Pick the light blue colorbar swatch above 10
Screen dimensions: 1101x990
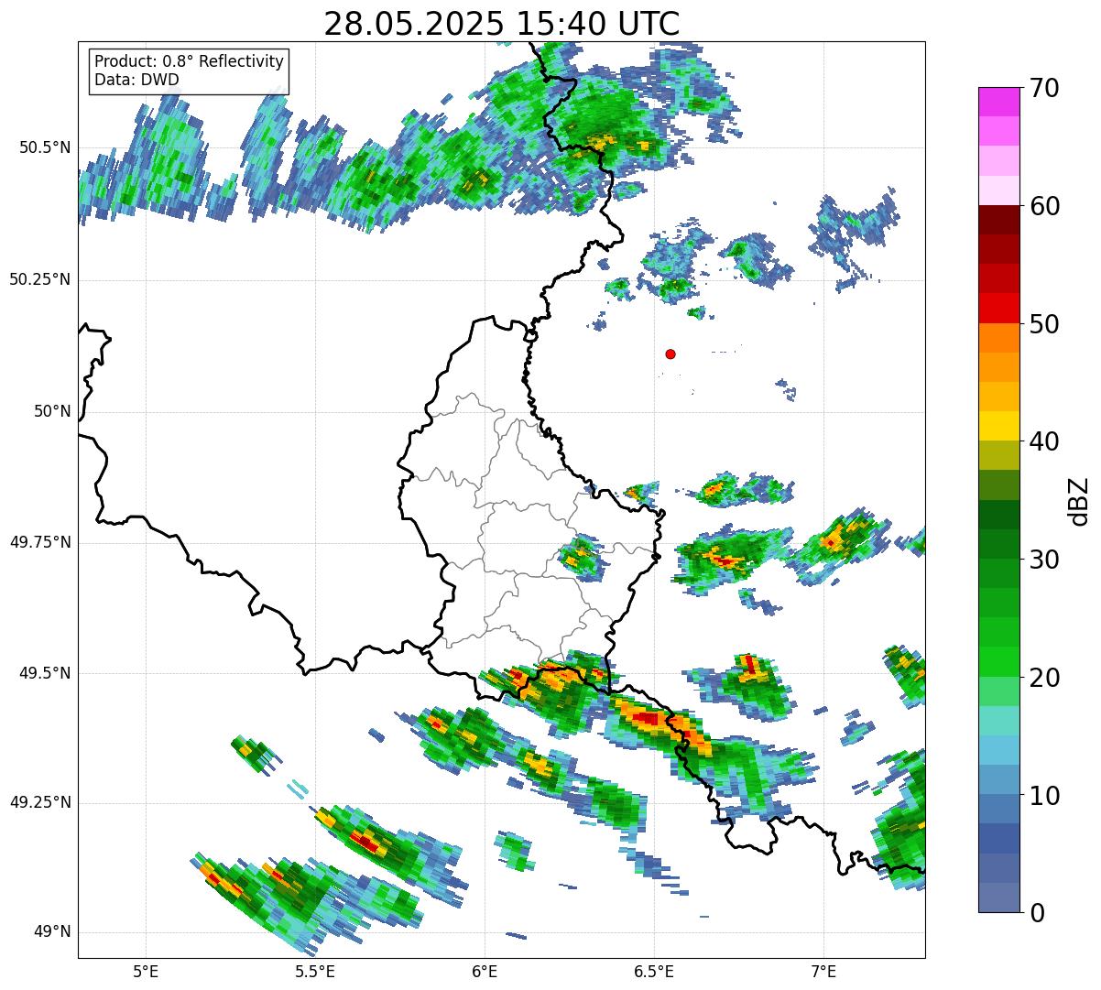point(999,779)
